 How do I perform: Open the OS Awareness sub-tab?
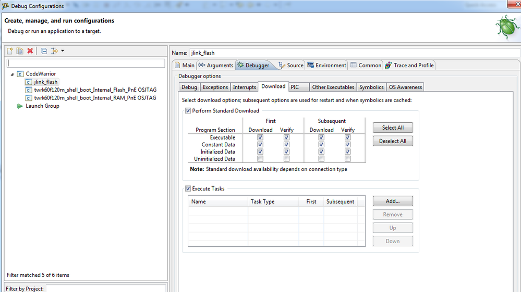pos(405,87)
